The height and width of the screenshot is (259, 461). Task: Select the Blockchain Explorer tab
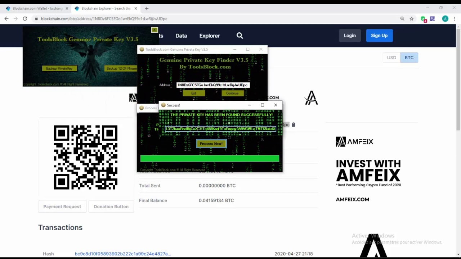click(x=104, y=8)
